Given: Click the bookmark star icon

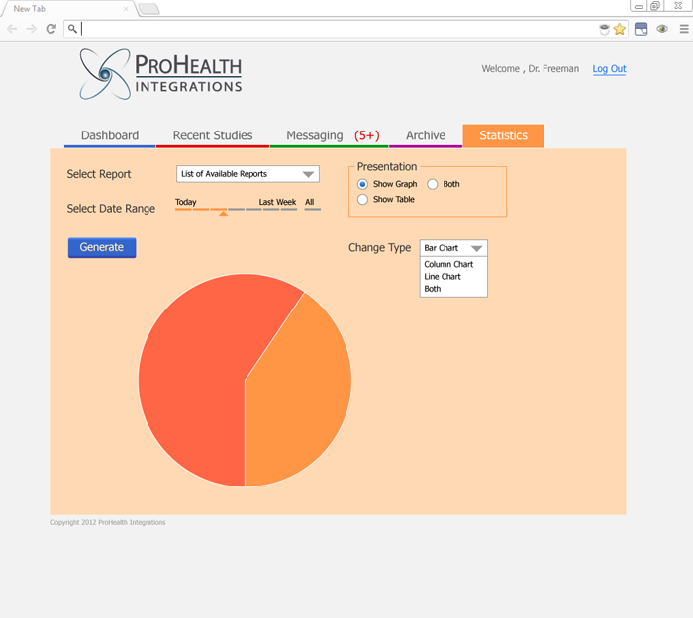Looking at the screenshot, I should pos(619,29).
